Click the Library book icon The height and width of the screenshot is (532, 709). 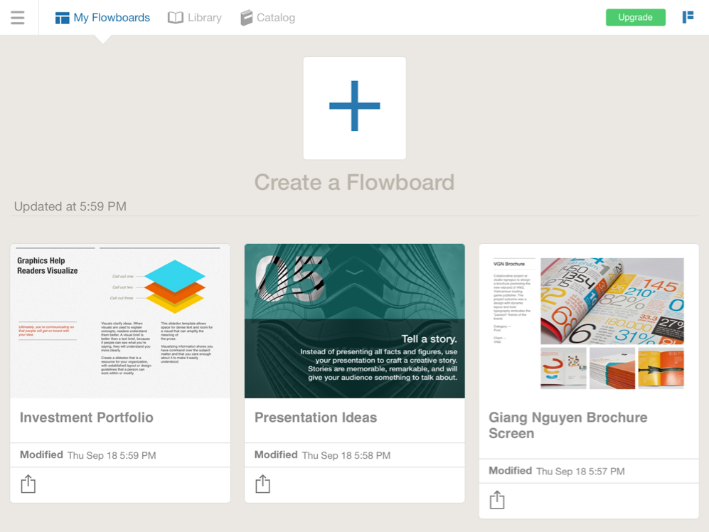coord(175,18)
